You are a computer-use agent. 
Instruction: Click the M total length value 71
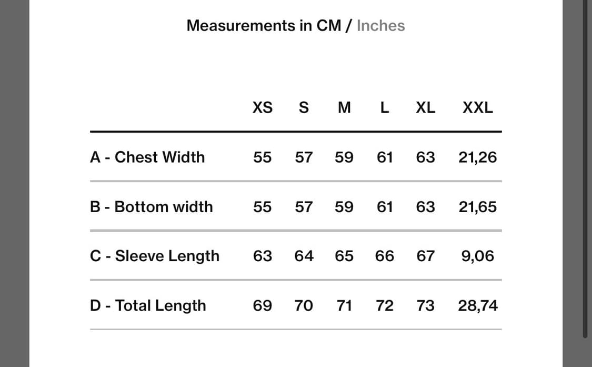pos(344,305)
